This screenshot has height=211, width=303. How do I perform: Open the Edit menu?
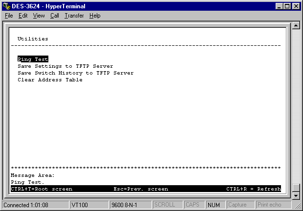(23, 16)
